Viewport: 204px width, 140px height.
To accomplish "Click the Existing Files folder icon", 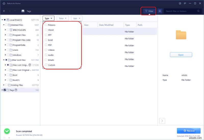I will click(9, 85).
